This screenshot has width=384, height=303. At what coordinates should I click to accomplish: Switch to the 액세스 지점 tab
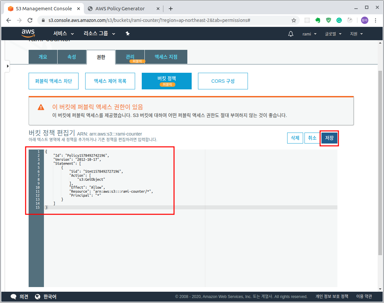coord(166,57)
